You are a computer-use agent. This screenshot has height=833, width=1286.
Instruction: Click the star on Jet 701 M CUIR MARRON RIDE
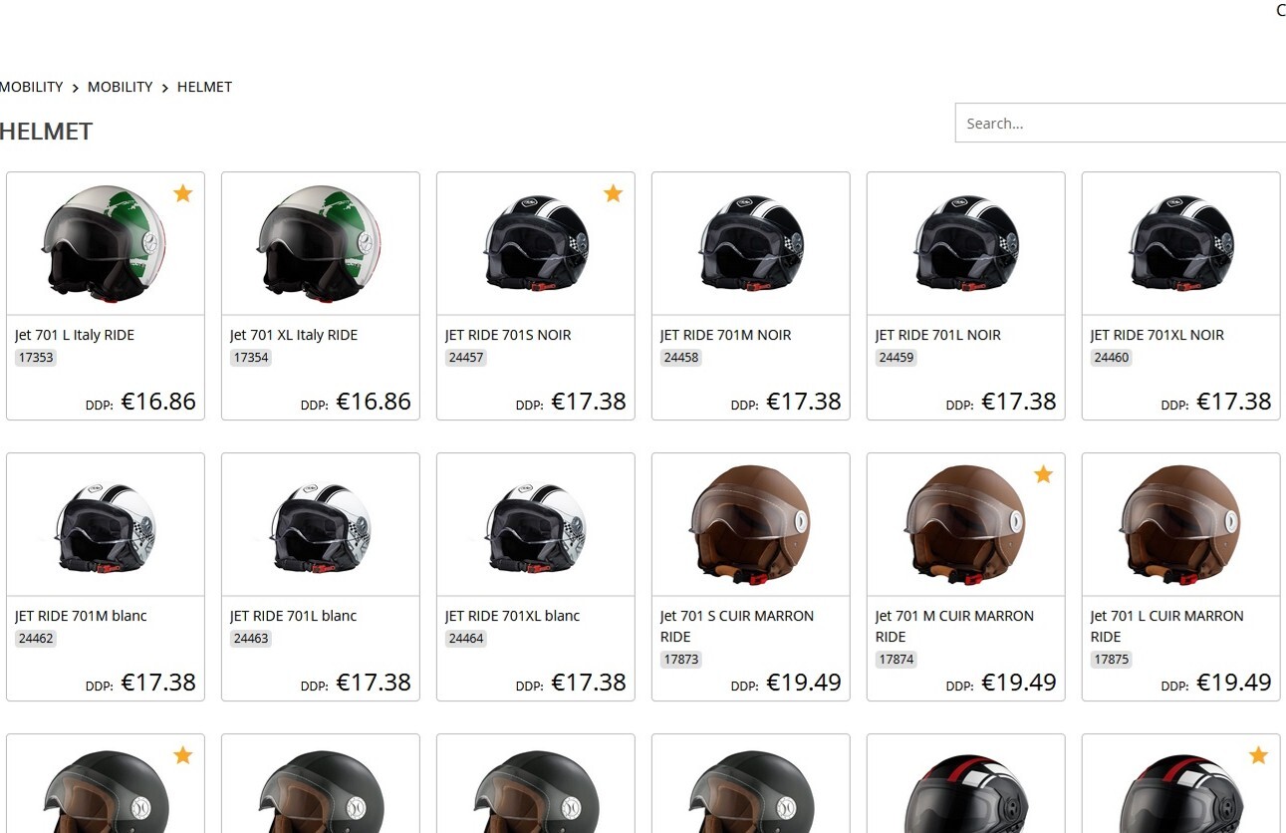click(1043, 474)
